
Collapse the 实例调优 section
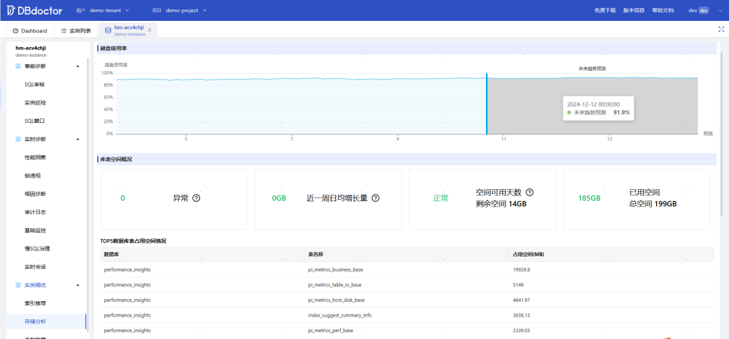78,285
